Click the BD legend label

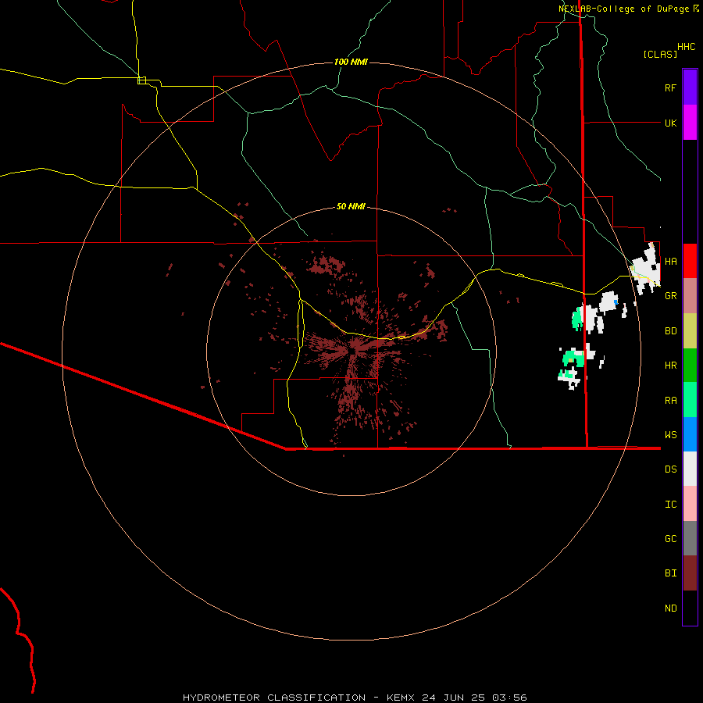point(671,331)
